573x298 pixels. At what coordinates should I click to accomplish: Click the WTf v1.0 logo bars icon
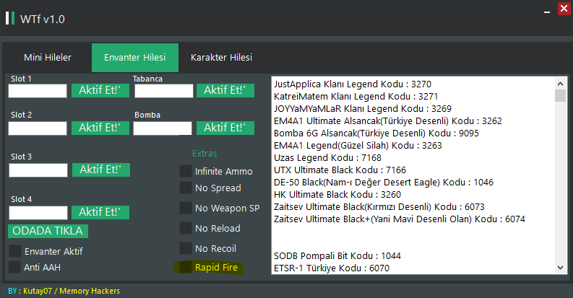coord(10,18)
